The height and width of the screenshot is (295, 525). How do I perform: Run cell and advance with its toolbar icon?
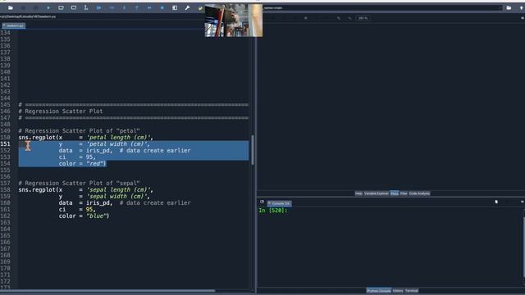74,7
